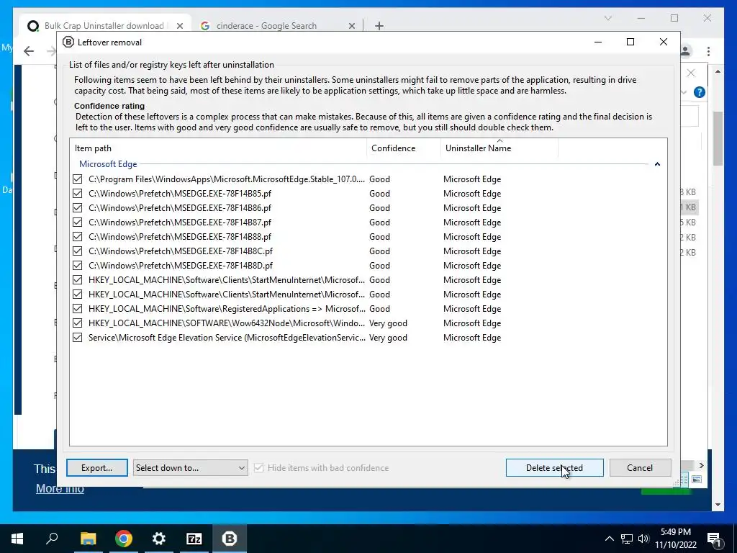Sort by Uninstaller Name column header

[499, 148]
